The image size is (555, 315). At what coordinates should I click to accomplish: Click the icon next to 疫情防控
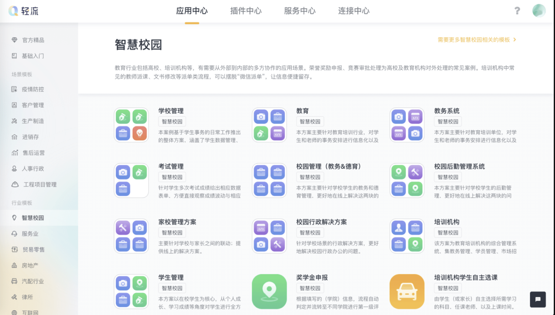(x=14, y=89)
